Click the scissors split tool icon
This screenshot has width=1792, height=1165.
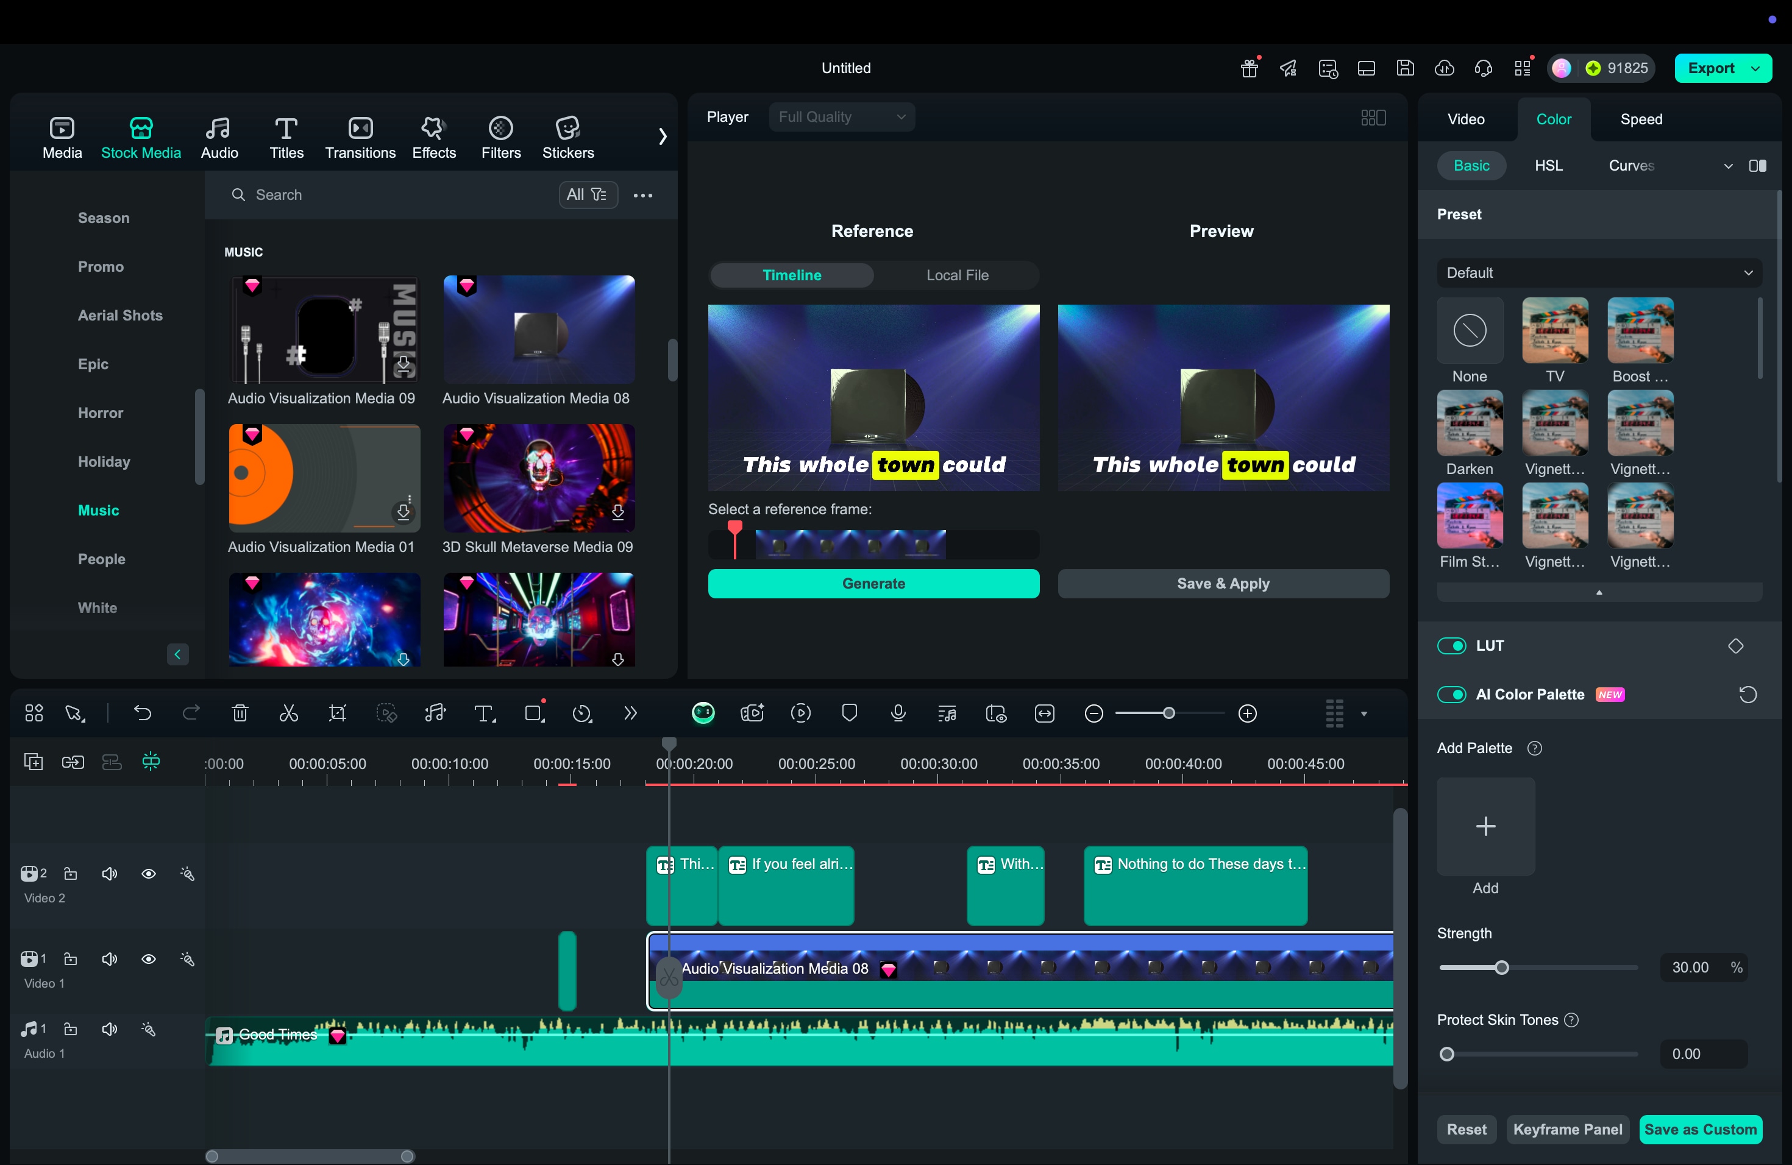[x=289, y=713]
